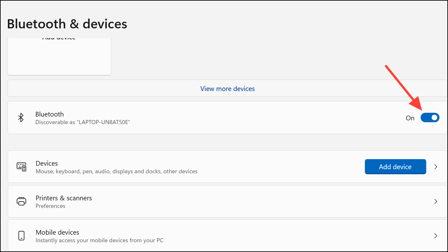Select the Devices row title
Image resolution: width=448 pixels, height=252 pixels.
47,163
